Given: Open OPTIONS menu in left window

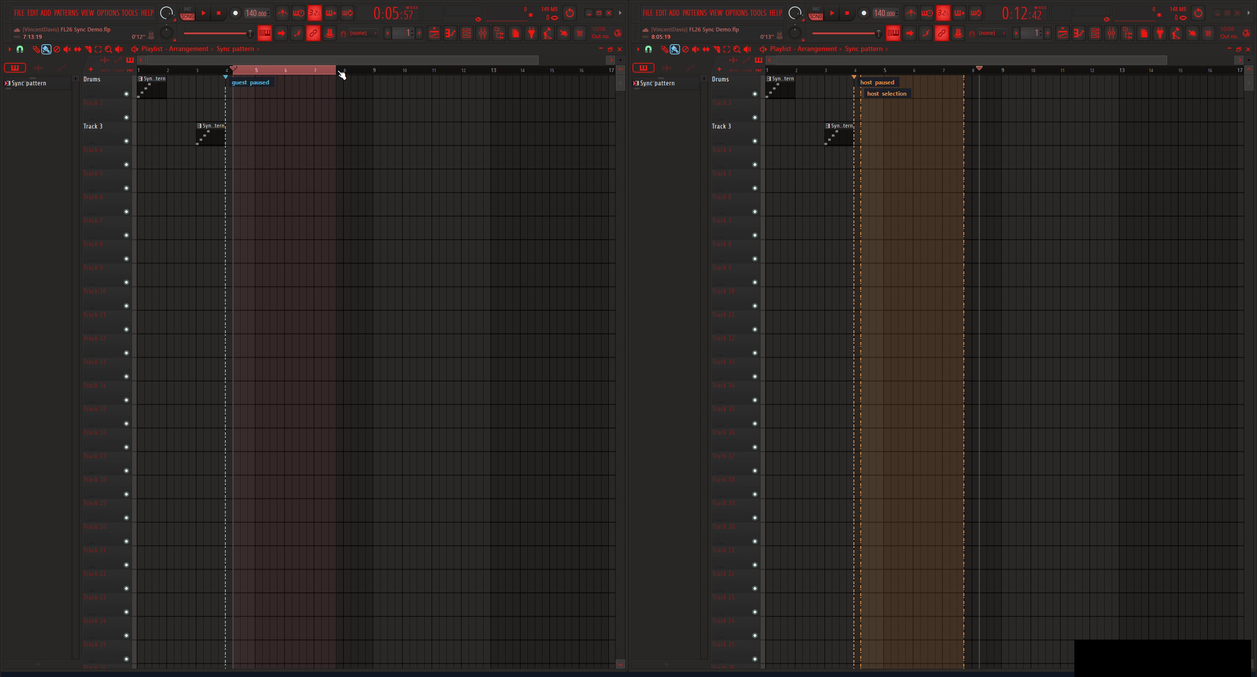Looking at the screenshot, I should point(108,13).
